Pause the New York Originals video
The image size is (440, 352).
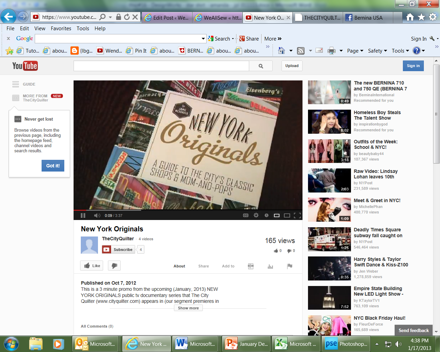[83, 216]
